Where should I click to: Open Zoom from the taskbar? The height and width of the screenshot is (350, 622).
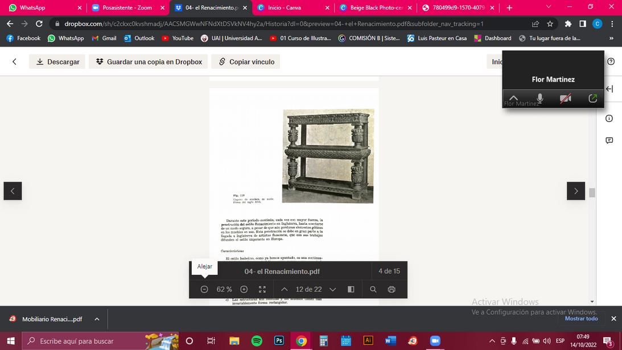pyautogui.click(x=435, y=341)
